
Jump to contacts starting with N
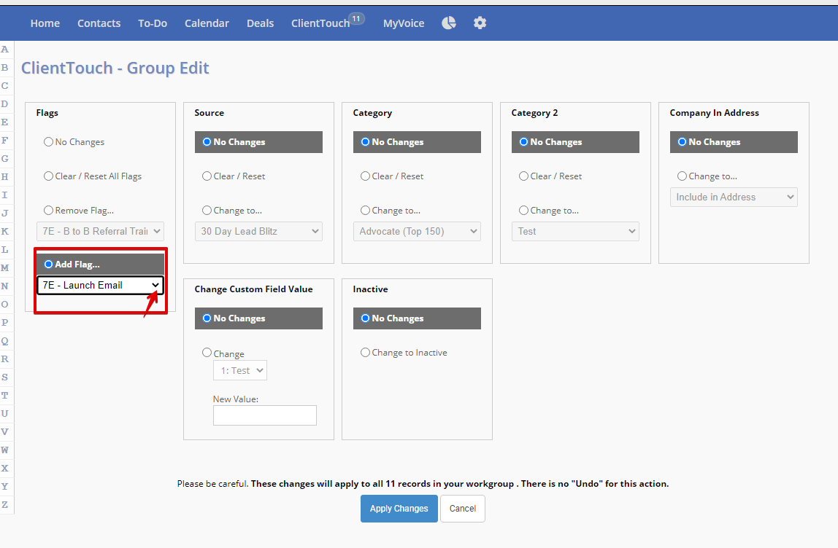5,286
